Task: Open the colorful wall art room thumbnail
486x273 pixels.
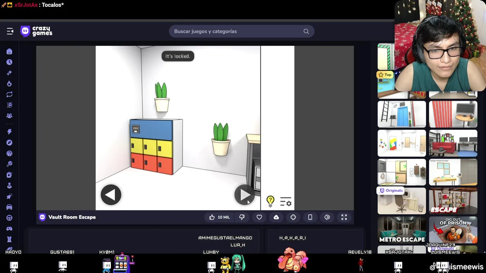Action: [x=402, y=143]
